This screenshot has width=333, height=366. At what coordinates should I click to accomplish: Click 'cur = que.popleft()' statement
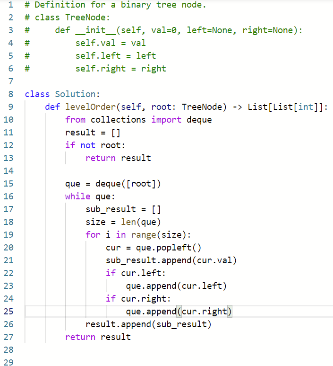tap(154, 248)
